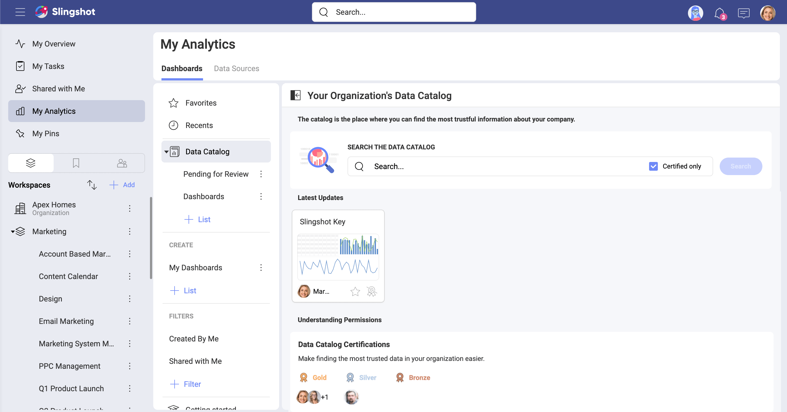Sort workspaces with the arrows icon

[x=92, y=185]
